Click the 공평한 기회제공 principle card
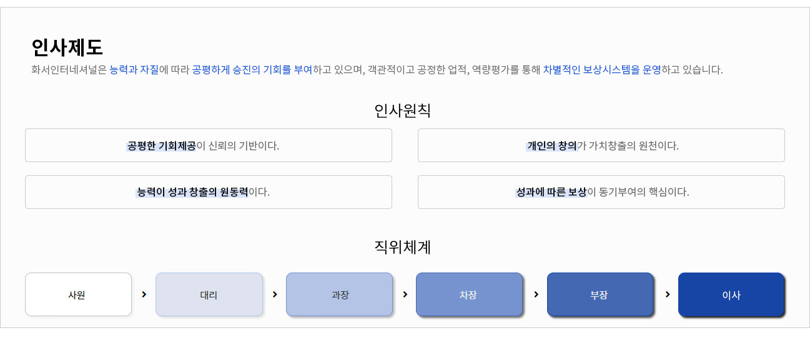 (209, 145)
